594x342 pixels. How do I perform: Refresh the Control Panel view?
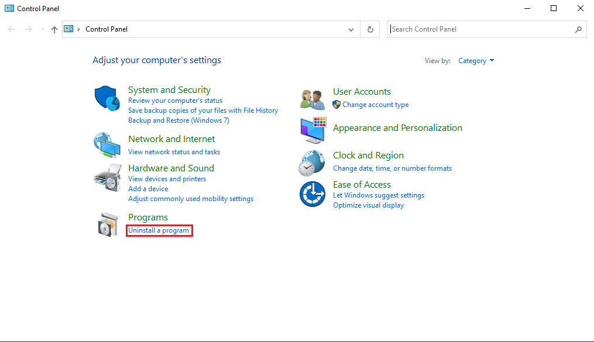click(370, 29)
